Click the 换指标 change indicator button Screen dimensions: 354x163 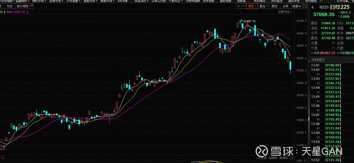coord(283,158)
